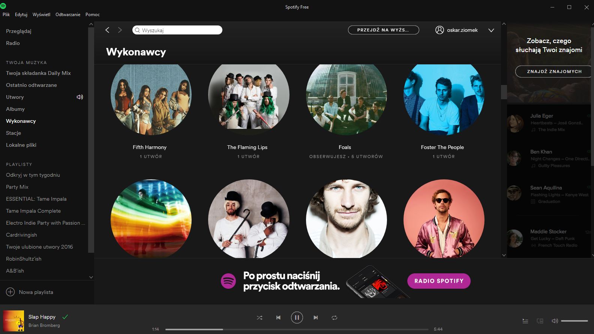Click the plus icon for Nowa playlista
The width and height of the screenshot is (594, 334).
[10, 292]
